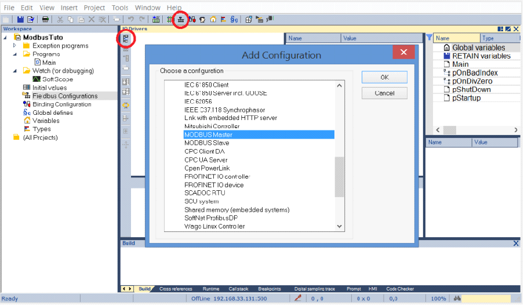Click the green Build project icon
The height and width of the screenshot is (305, 524).
point(156,19)
